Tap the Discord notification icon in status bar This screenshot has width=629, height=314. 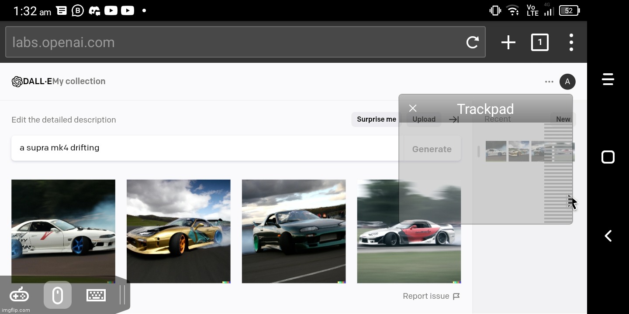(x=94, y=10)
